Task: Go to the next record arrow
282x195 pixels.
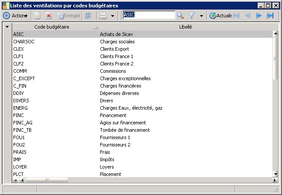Action: [x=259, y=16]
